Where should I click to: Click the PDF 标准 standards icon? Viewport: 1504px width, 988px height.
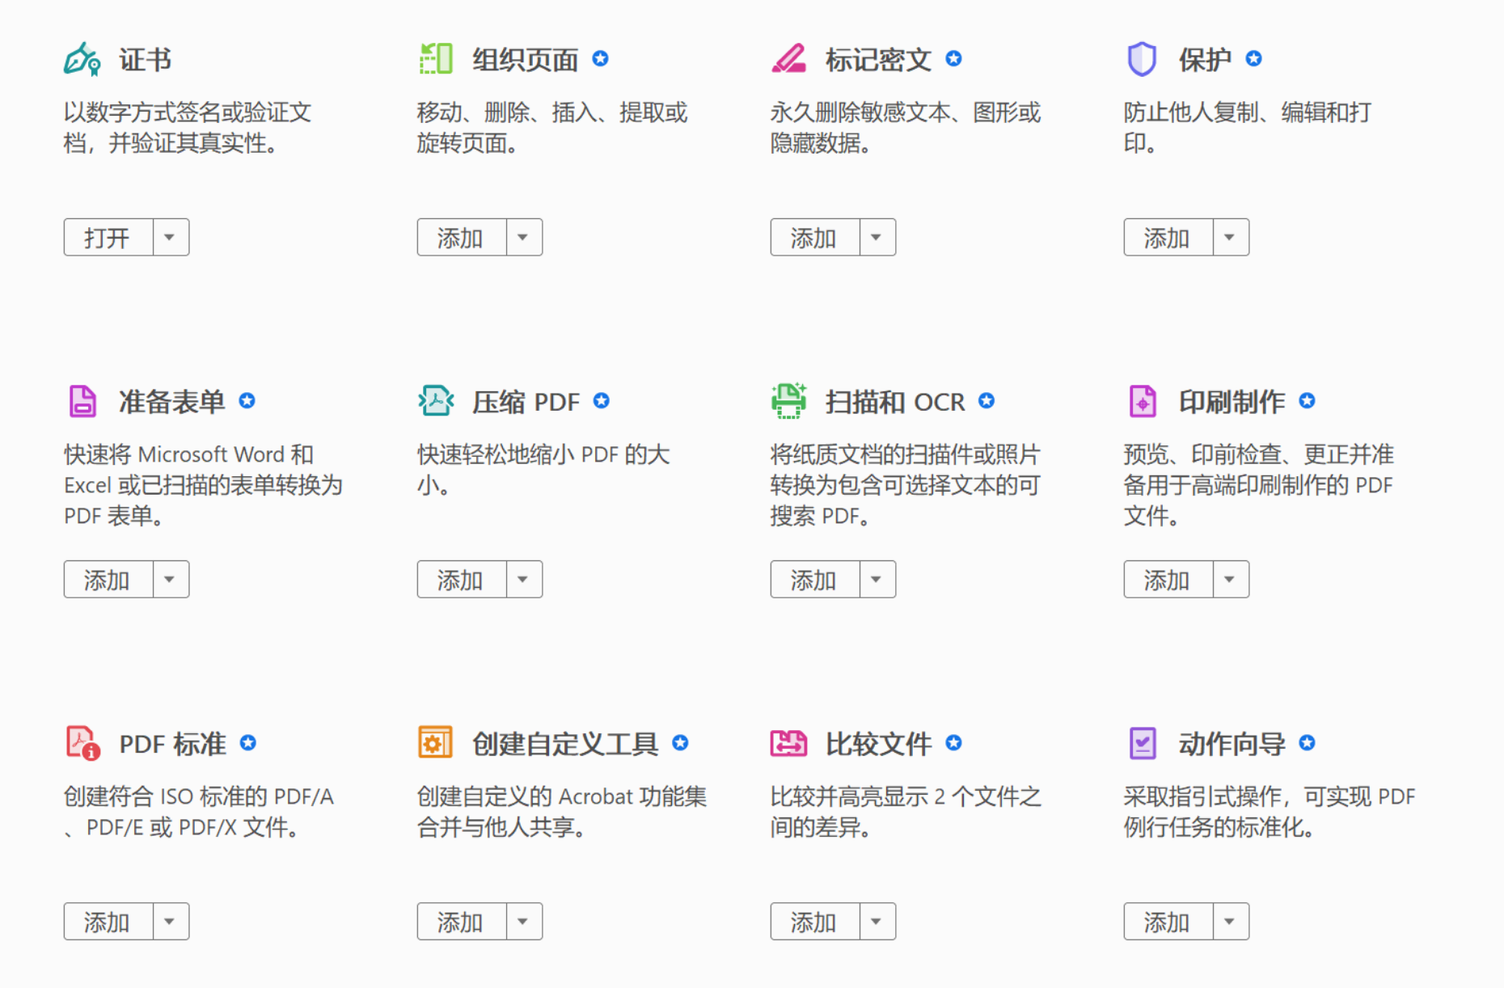(x=82, y=743)
